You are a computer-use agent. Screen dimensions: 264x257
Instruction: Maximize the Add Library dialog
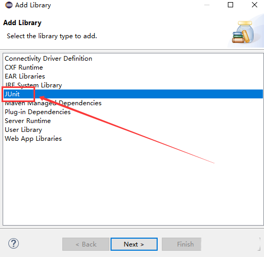tap(230, 5)
